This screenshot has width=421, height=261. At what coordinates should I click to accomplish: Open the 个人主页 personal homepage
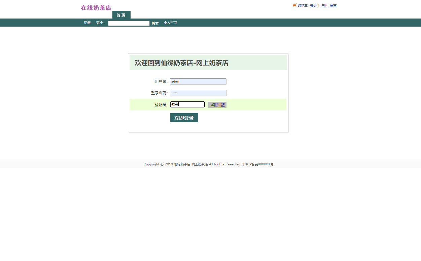click(x=170, y=23)
